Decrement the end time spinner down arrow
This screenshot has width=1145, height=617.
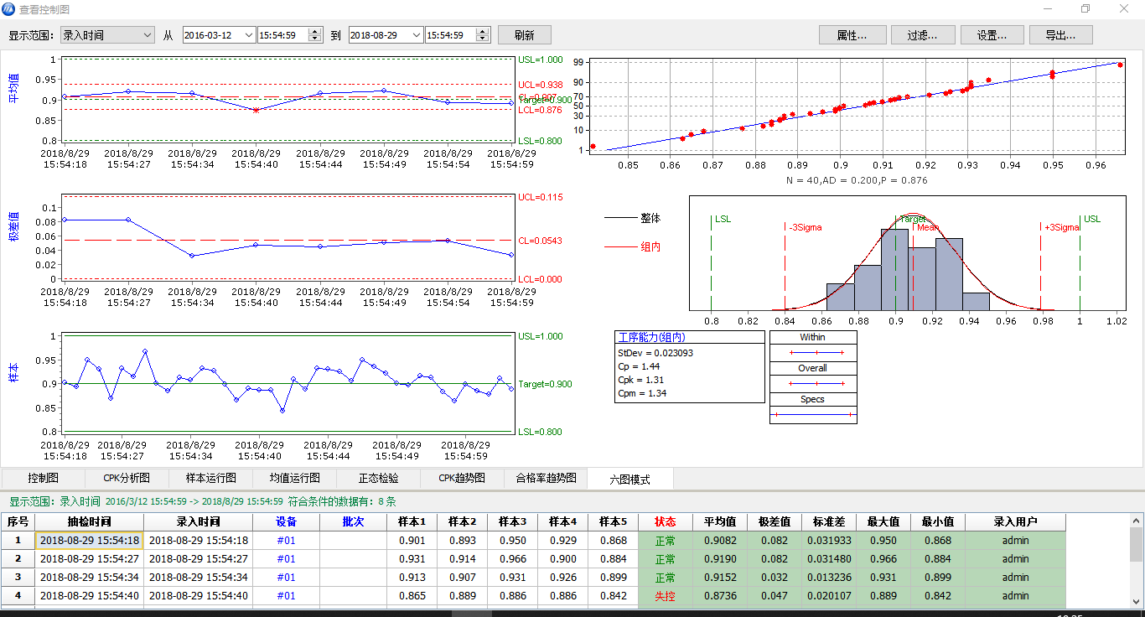pyautogui.click(x=483, y=39)
